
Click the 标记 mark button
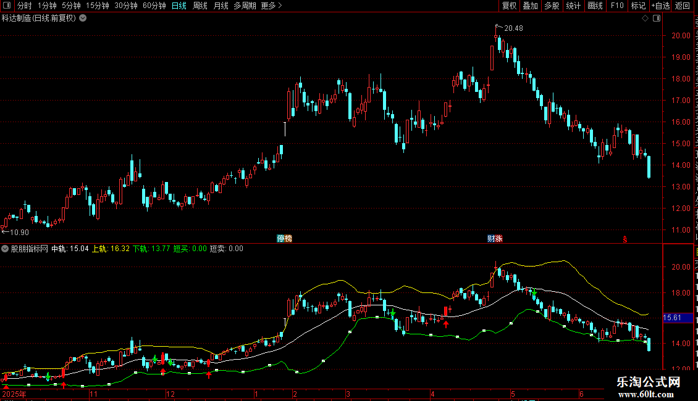pos(638,6)
